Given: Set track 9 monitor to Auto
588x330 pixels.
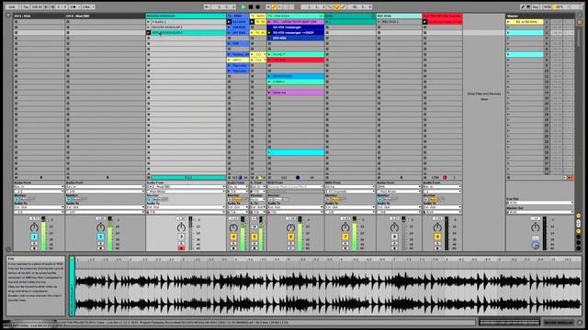Looking at the screenshot, I should coord(434,199).
